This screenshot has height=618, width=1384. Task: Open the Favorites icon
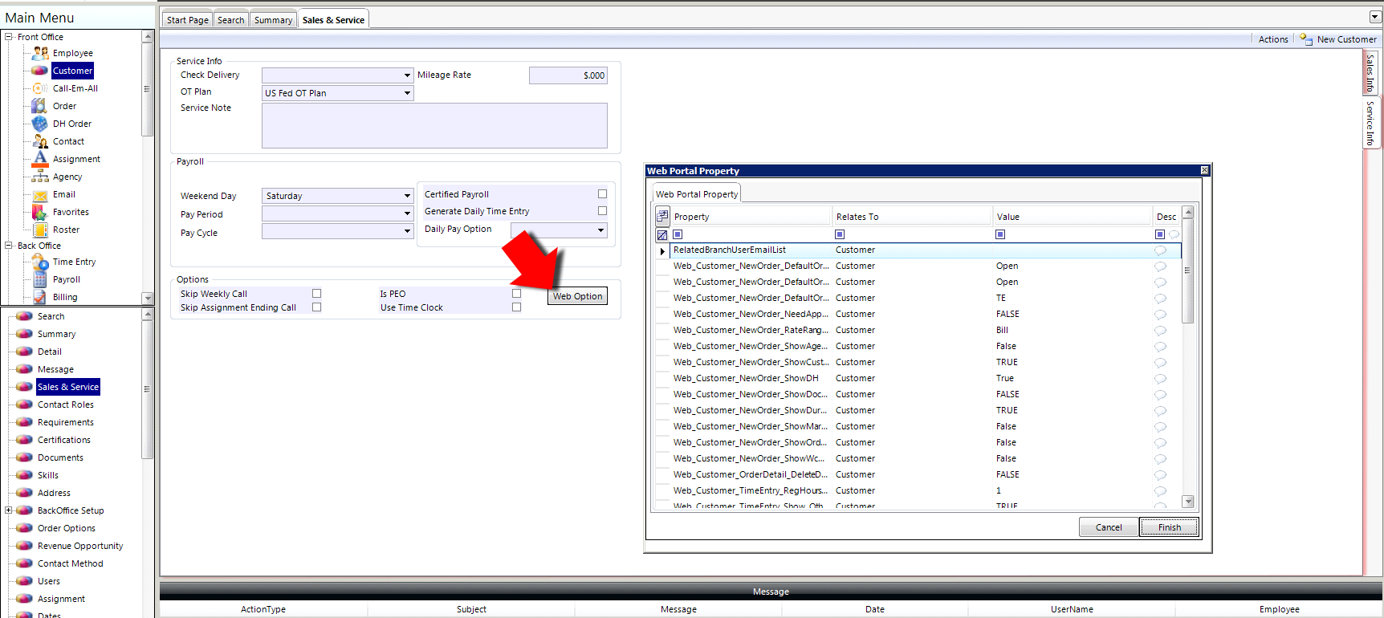tap(40, 212)
